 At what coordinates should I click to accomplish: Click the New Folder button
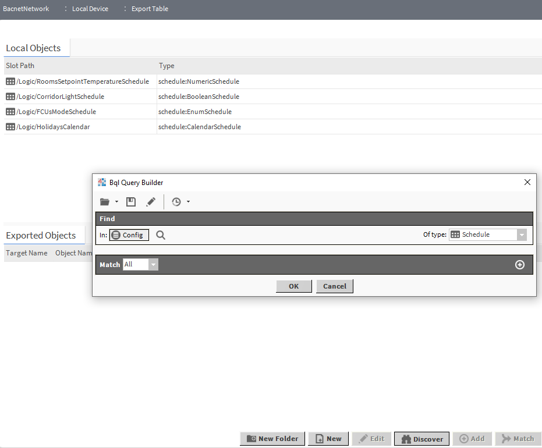(272, 439)
